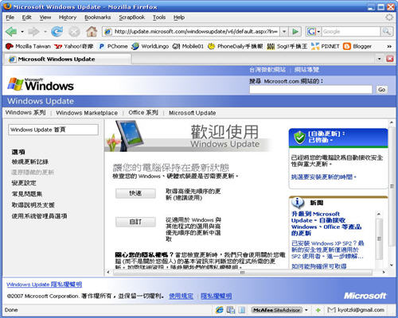Open the WorldLingo bookmark
The image size is (398, 318).
click(150, 46)
